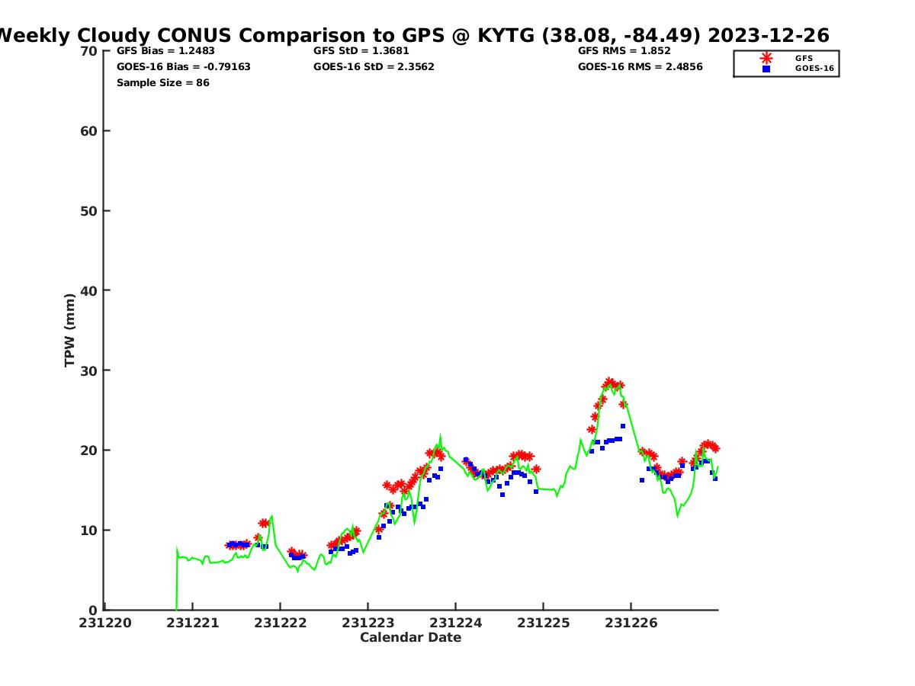Click the 70 y-axis tick label

(89, 51)
